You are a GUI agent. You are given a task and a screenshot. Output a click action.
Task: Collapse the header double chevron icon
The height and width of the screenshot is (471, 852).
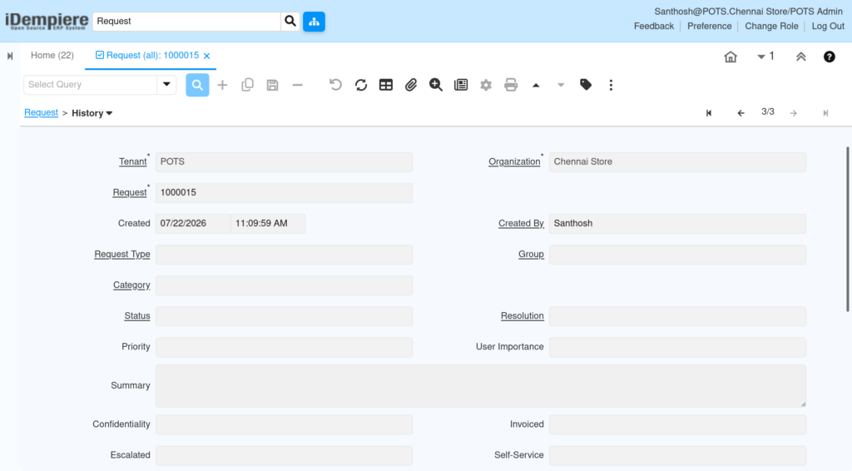[x=801, y=57]
